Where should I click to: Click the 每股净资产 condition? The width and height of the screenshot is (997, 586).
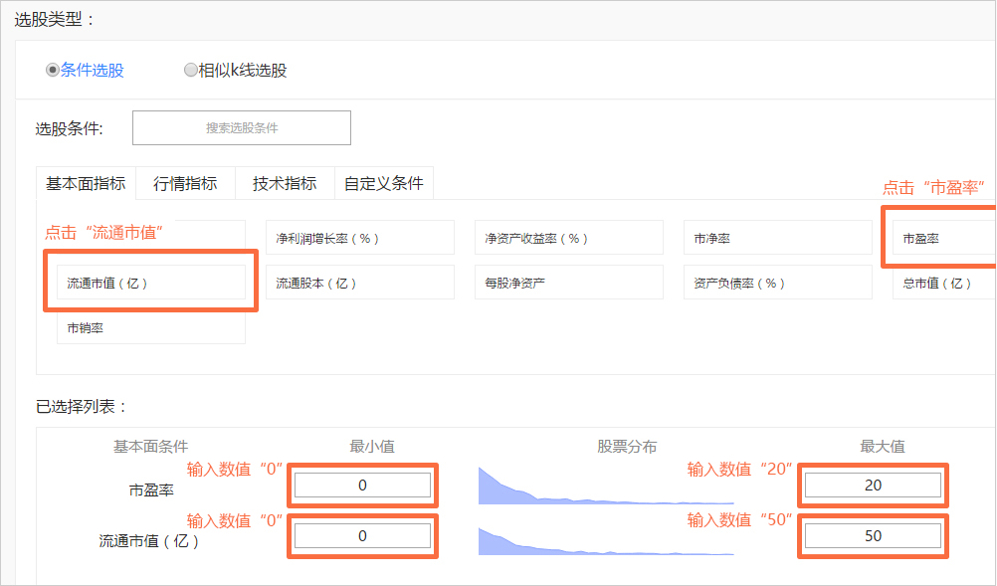click(569, 283)
